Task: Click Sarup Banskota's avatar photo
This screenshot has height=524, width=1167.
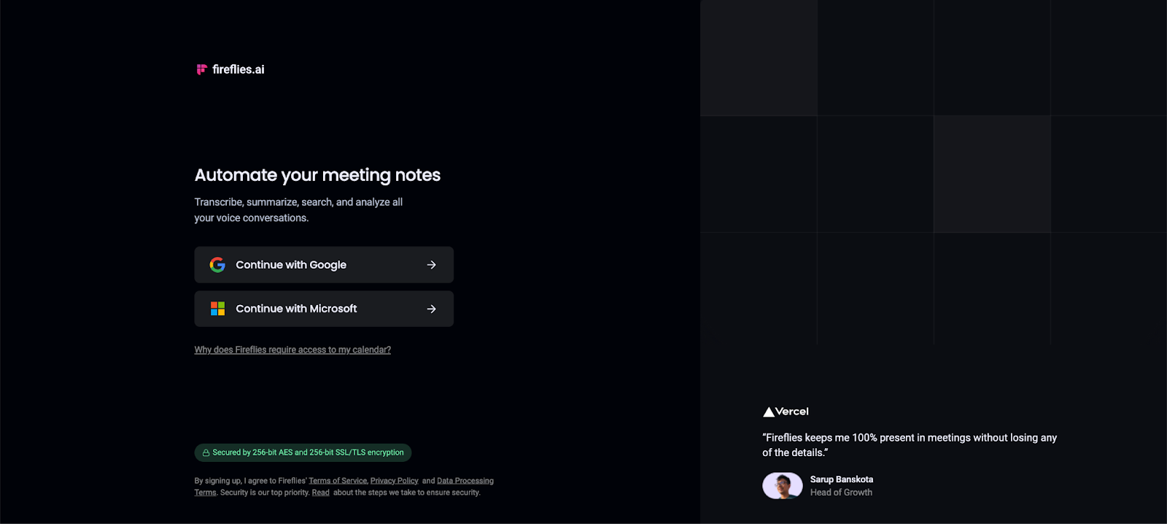Action: pyautogui.click(x=782, y=485)
